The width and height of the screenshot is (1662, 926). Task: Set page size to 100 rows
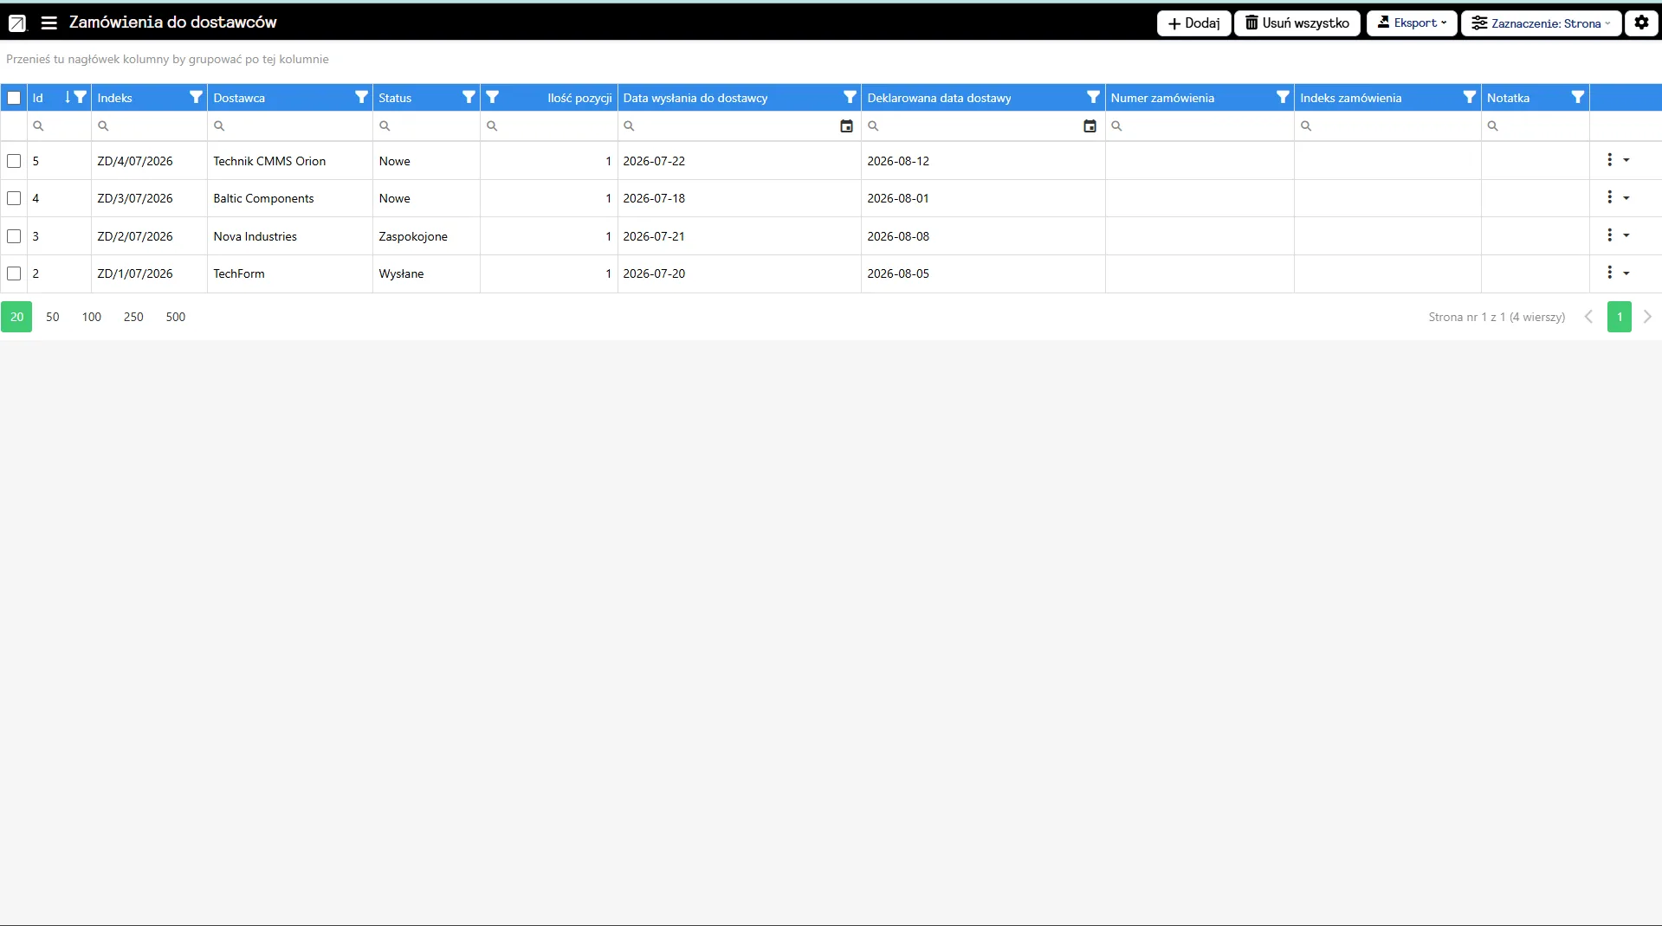(92, 317)
